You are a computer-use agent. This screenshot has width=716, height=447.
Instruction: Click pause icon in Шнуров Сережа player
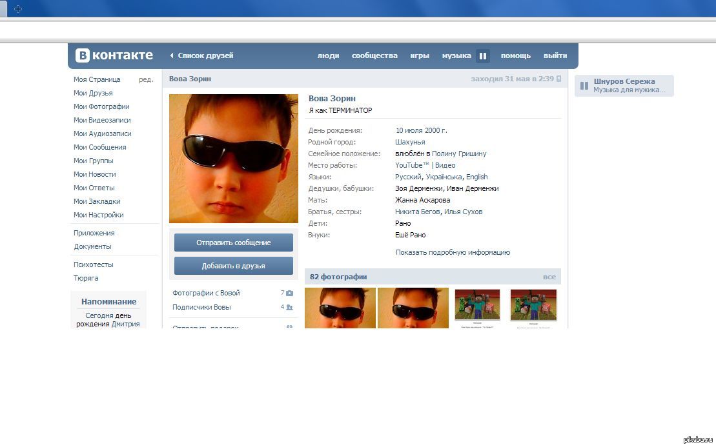click(x=584, y=86)
